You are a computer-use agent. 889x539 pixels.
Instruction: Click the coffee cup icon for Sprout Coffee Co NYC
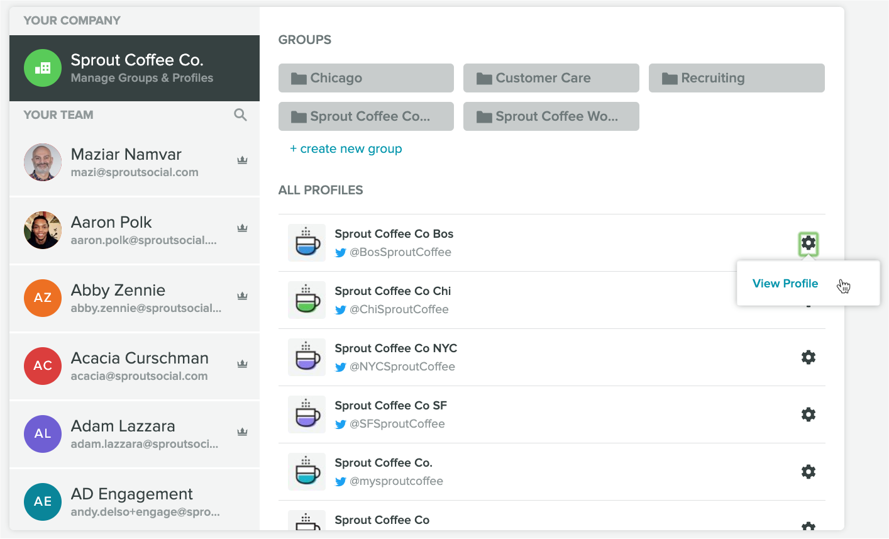[307, 357]
